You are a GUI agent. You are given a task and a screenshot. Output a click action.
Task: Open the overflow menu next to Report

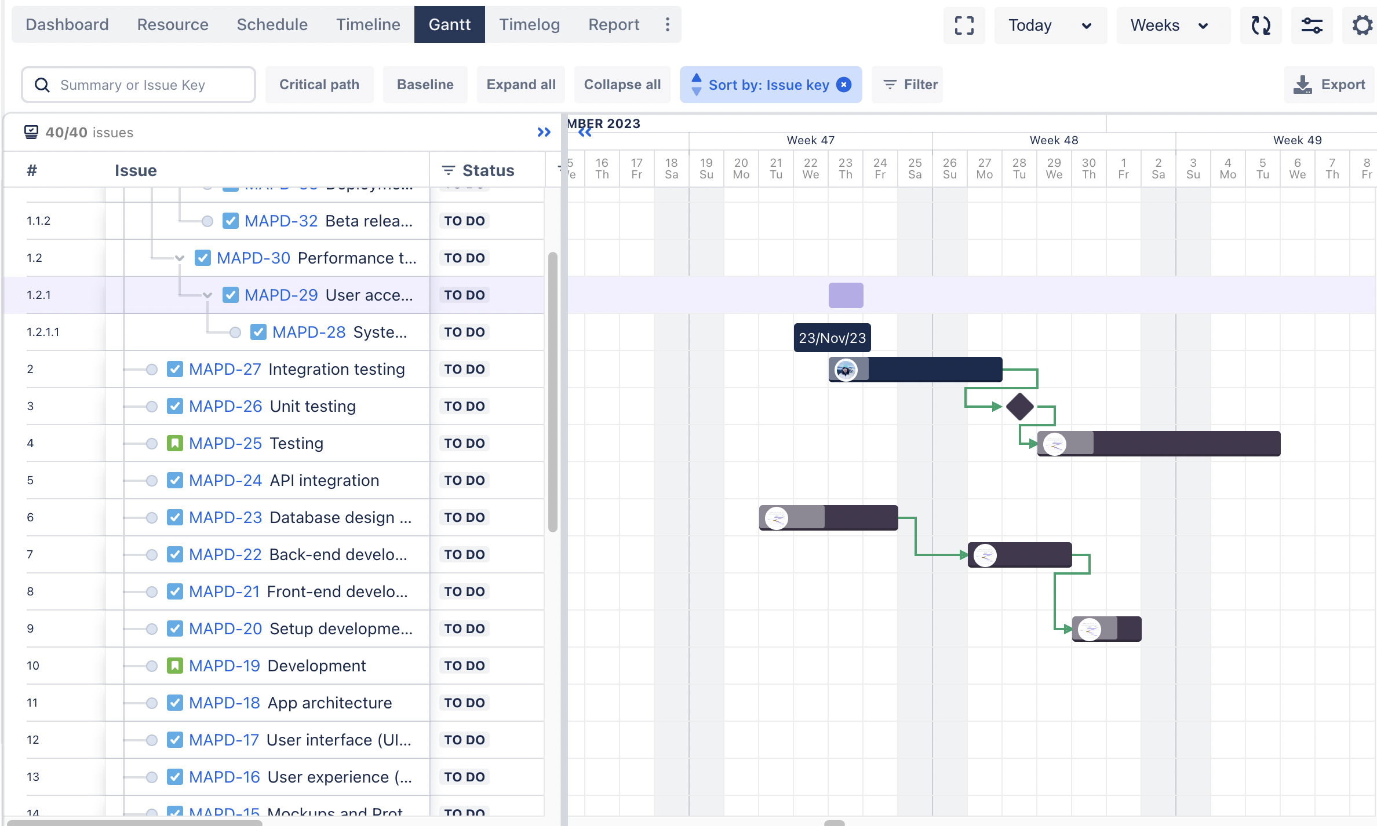(668, 24)
